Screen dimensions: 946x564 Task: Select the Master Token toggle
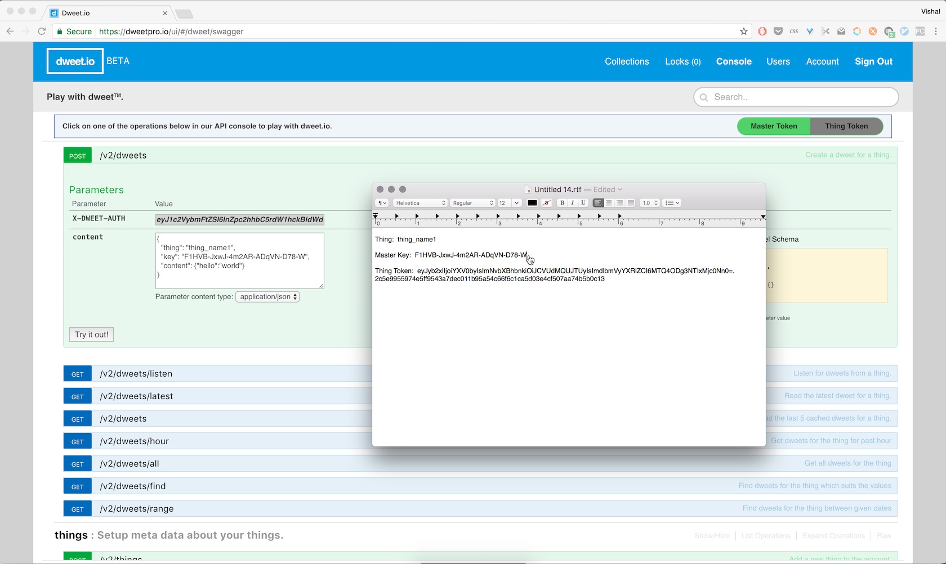pos(774,126)
